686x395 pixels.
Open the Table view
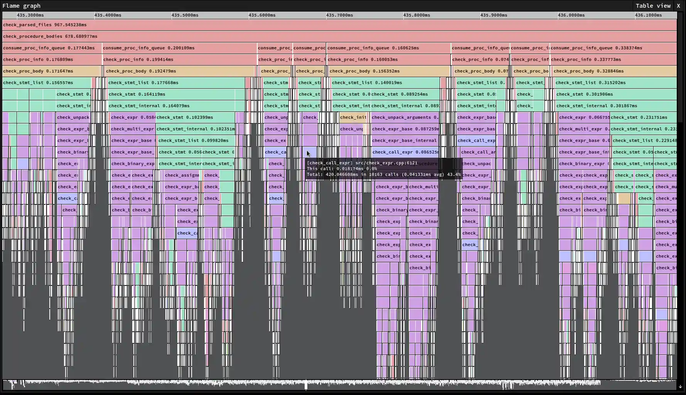click(653, 5)
